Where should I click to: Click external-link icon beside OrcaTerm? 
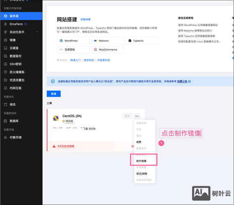[x=26, y=24]
